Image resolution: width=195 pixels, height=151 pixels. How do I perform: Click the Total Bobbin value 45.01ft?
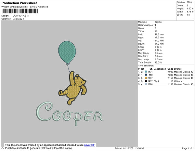[158, 62]
